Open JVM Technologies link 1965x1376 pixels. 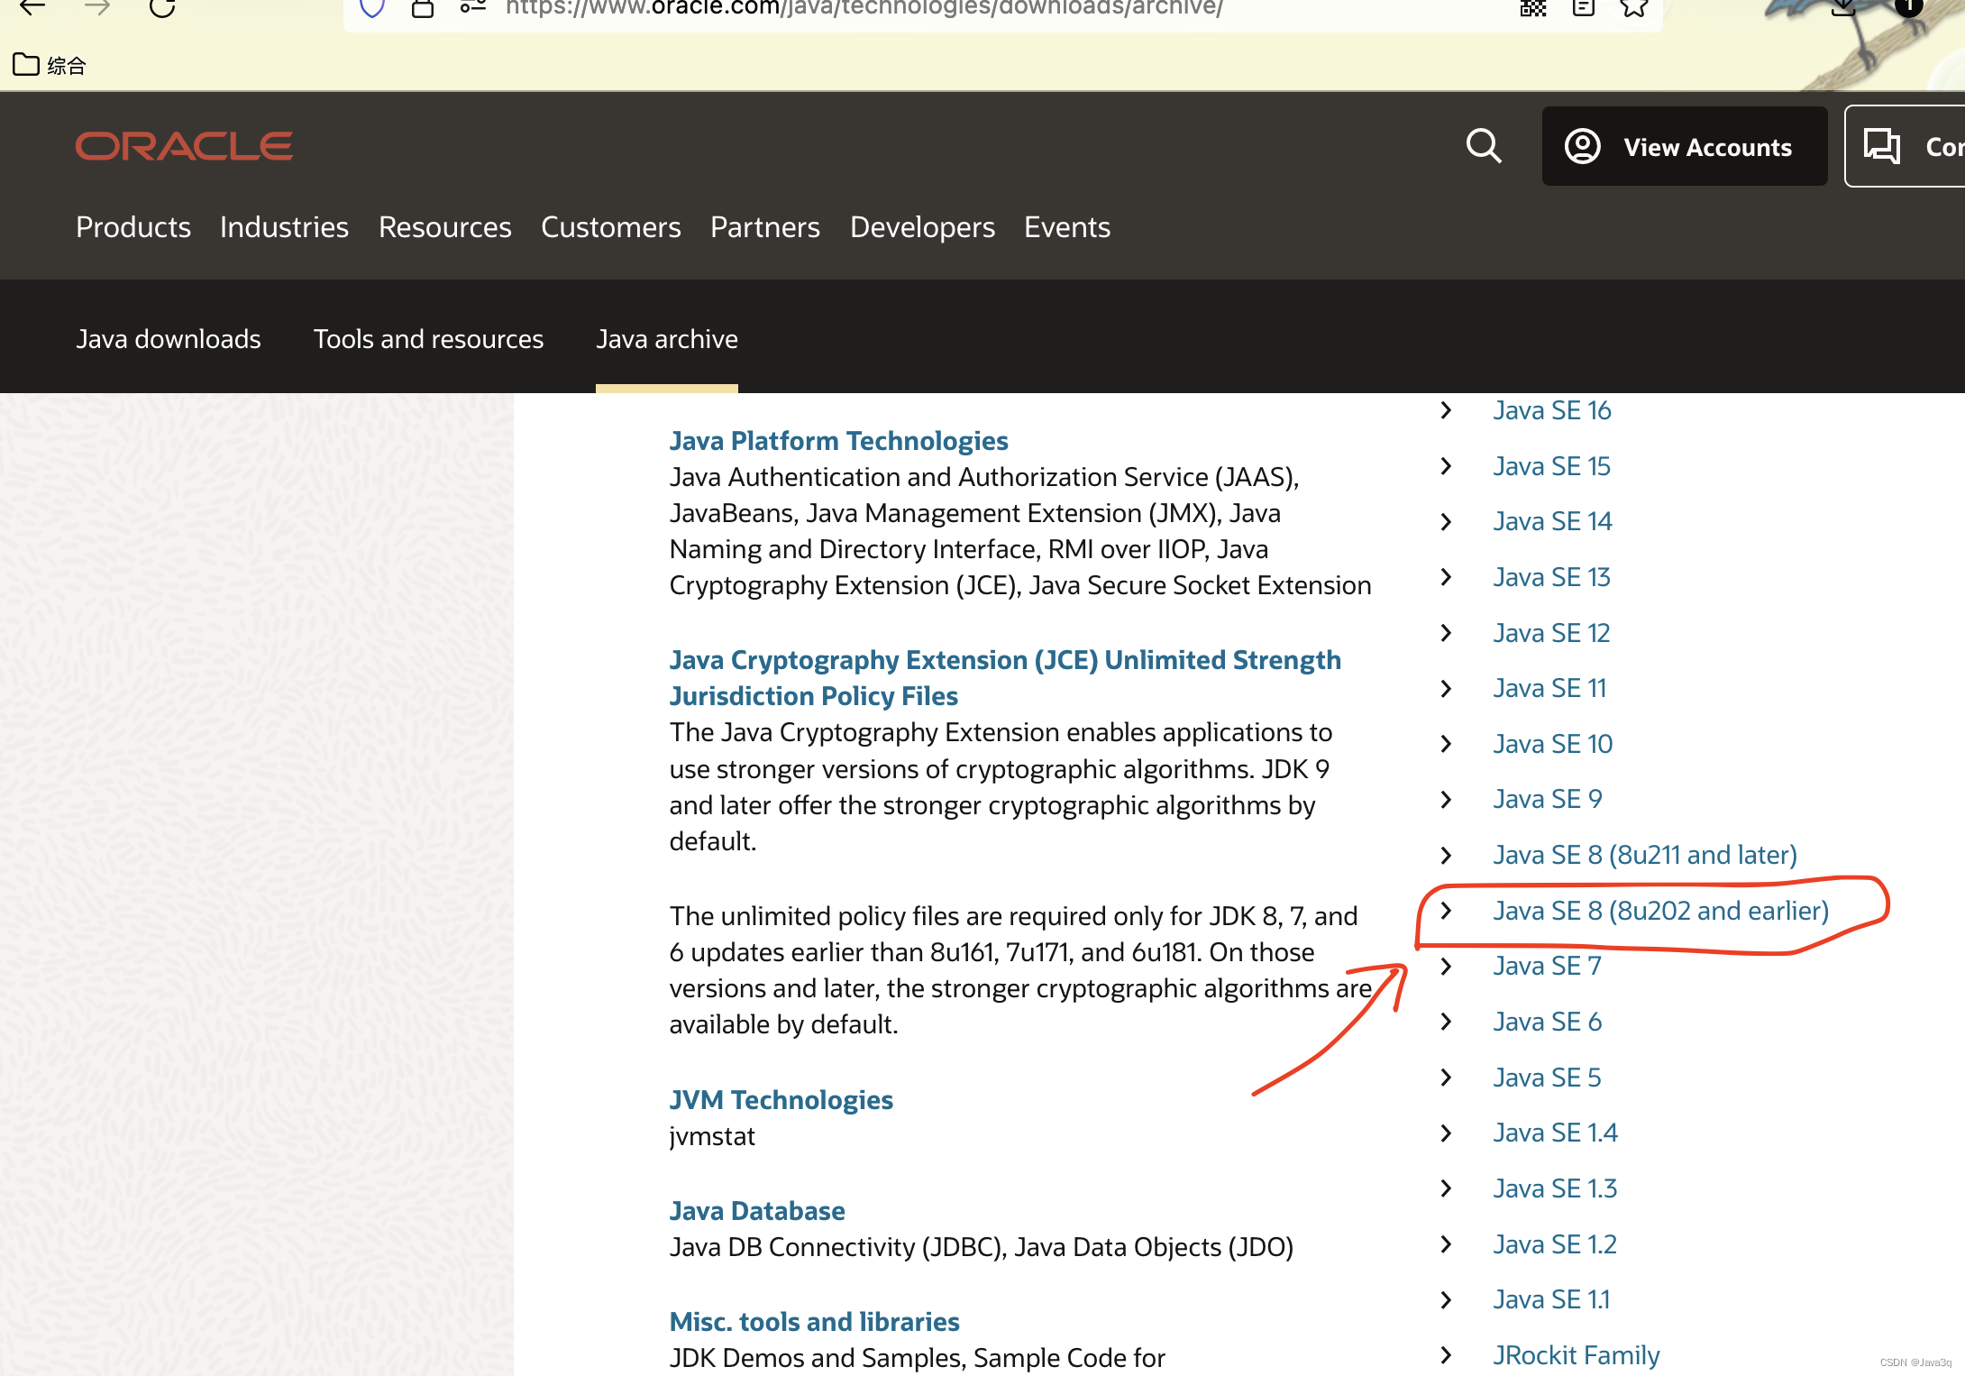(x=781, y=1100)
